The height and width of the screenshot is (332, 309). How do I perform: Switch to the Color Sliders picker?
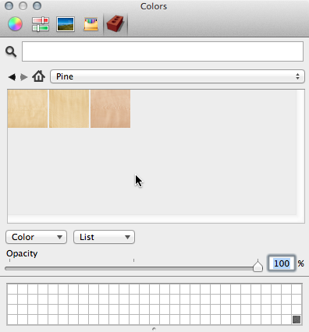pos(41,24)
